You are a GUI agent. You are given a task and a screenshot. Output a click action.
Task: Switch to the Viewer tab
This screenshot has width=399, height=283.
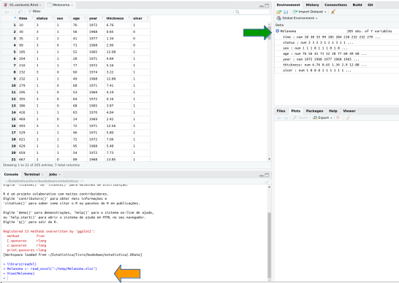(x=349, y=111)
